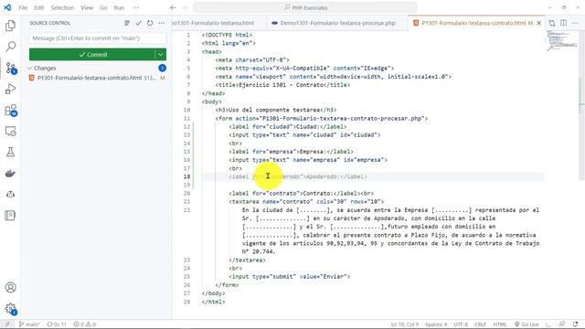Open notifications bell in status bar
Viewport: 585px width, 329px height.
click(x=575, y=324)
